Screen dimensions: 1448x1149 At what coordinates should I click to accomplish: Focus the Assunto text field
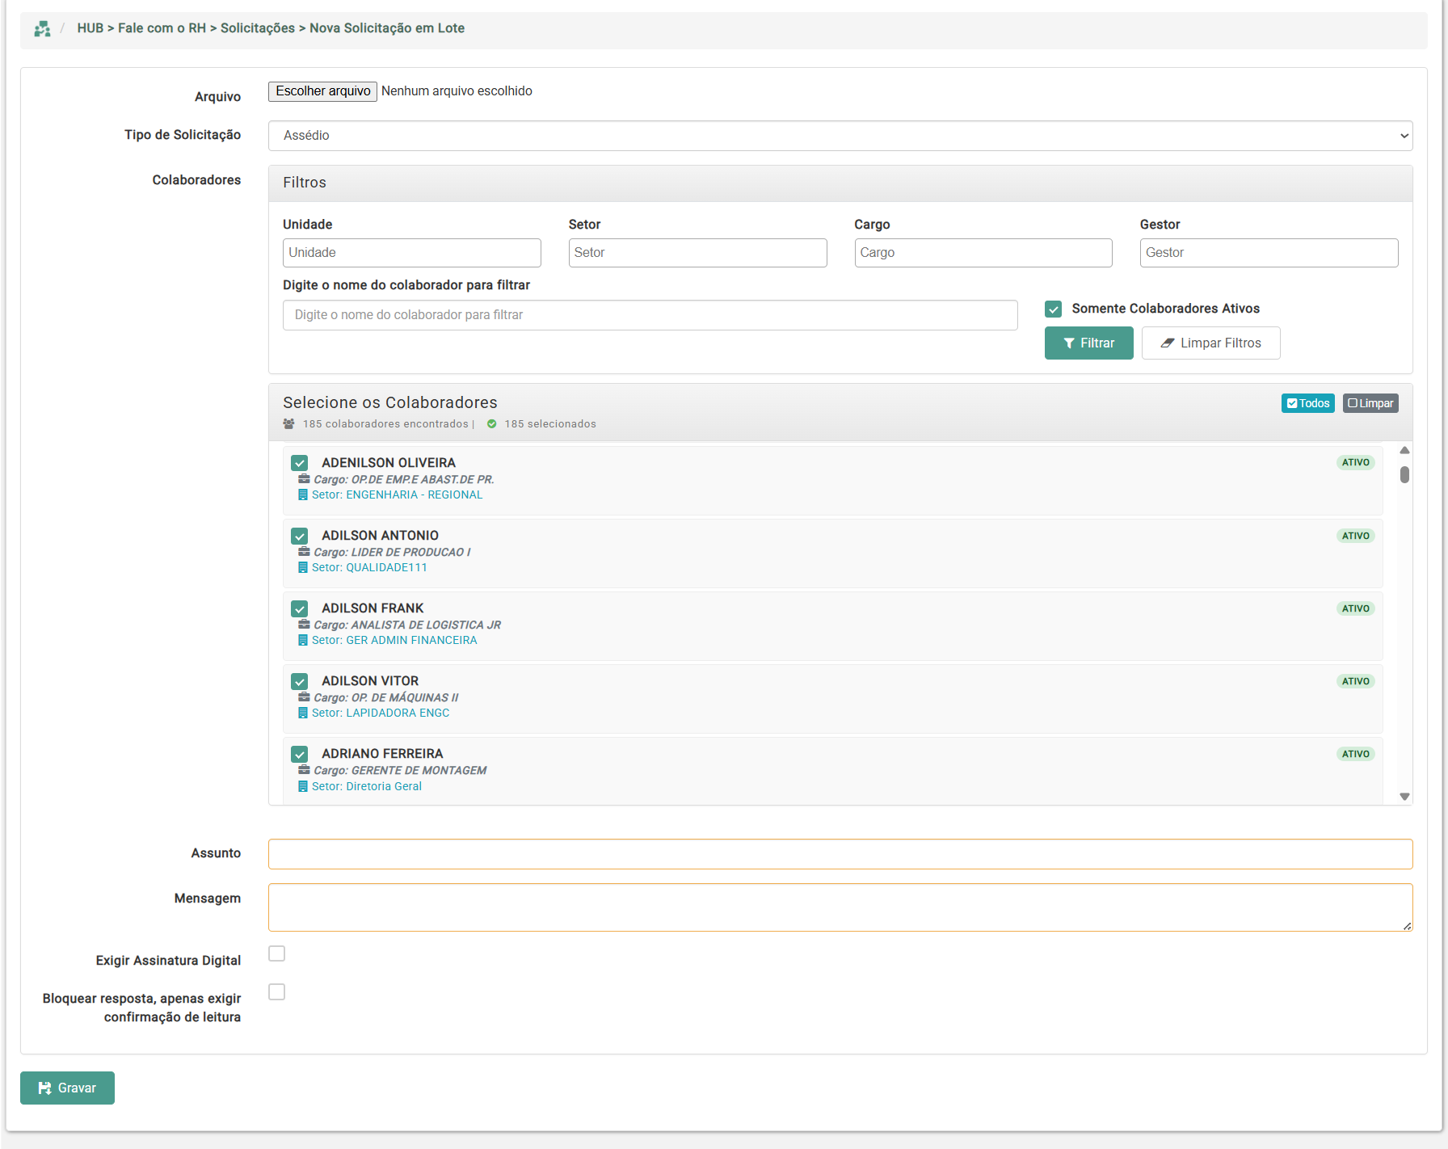tap(840, 854)
